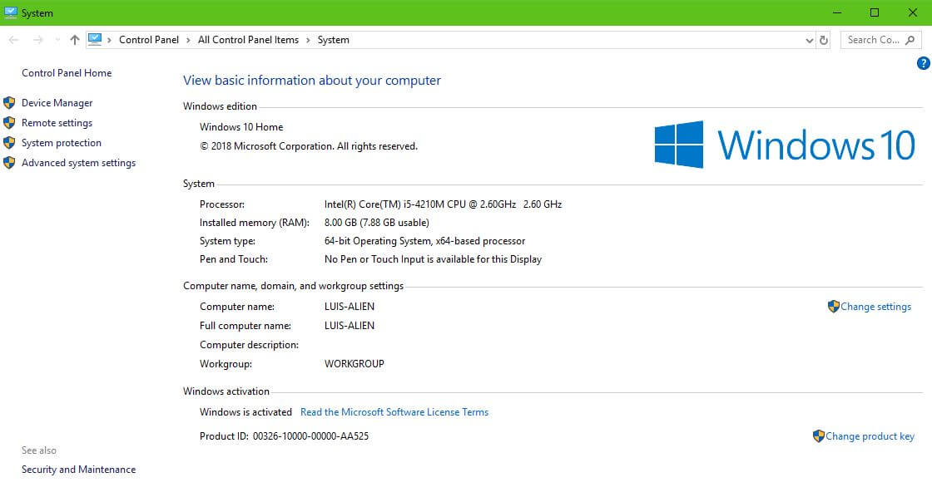The image size is (932, 492).
Task: Expand the chevron after All Control Panel Items
Action: pos(308,40)
